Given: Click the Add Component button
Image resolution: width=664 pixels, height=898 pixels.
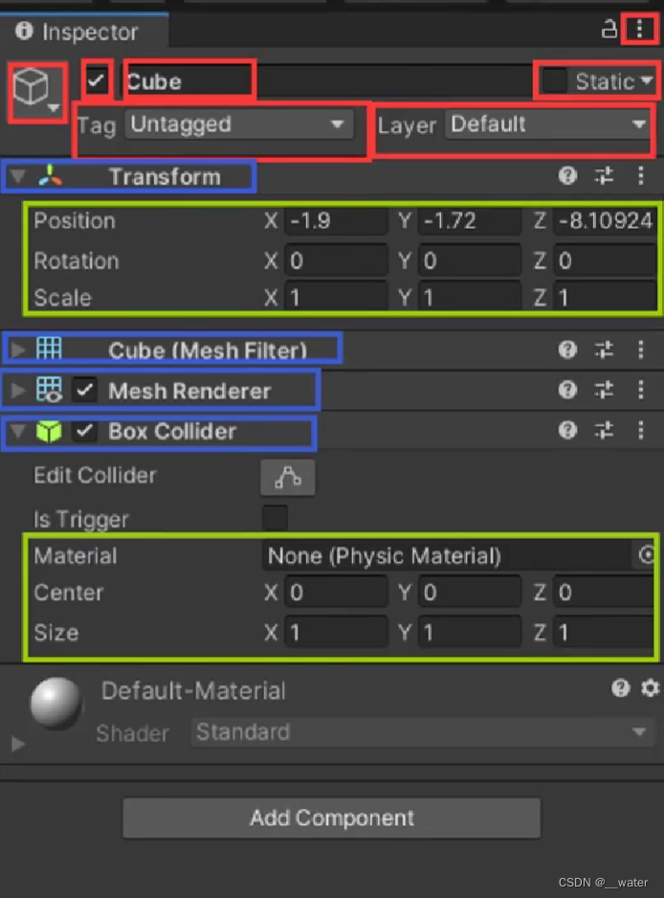Looking at the screenshot, I should (x=331, y=818).
